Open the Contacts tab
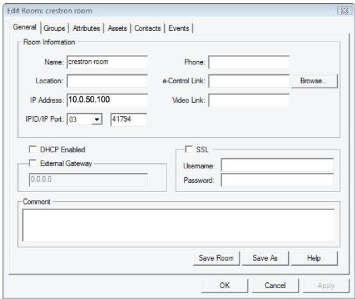355x299 pixels. (147, 28)
